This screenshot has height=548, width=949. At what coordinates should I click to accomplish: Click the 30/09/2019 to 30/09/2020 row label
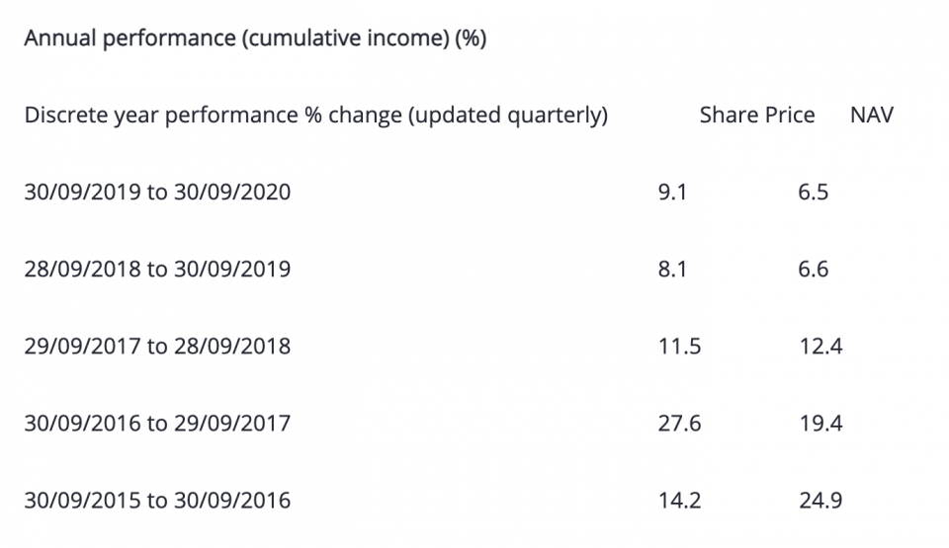(x=157, y=192)
